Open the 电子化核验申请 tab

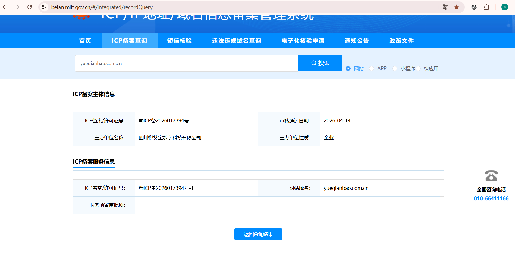[303, 41]
